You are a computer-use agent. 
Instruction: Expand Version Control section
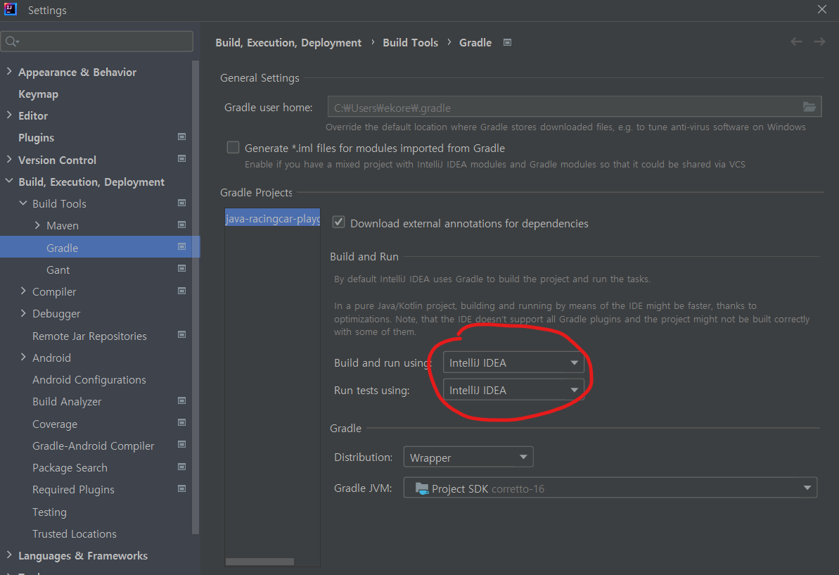9,160
